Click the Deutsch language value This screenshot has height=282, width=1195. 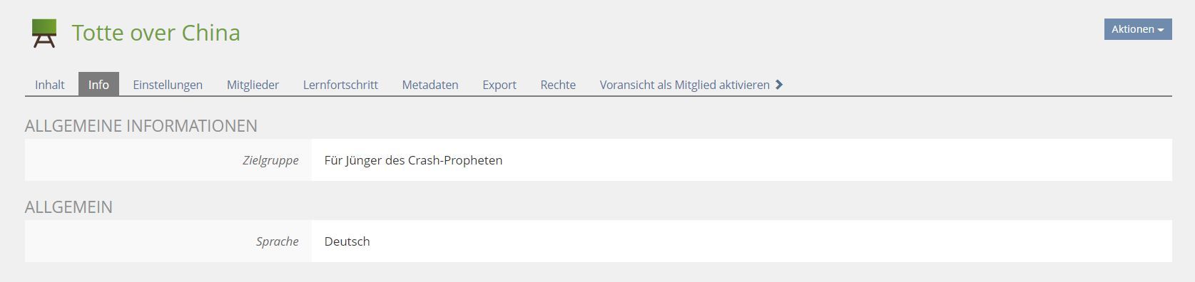point(347,241)
